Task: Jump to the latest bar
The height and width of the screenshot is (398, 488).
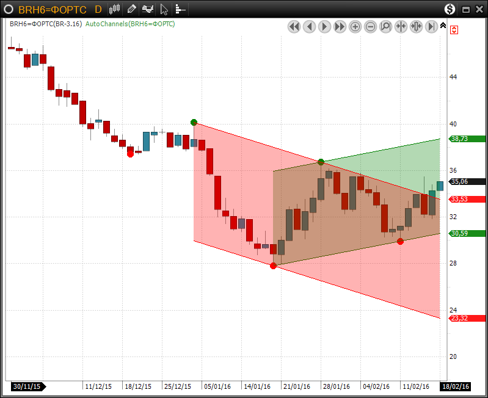Action: click(x=432, y=26)
